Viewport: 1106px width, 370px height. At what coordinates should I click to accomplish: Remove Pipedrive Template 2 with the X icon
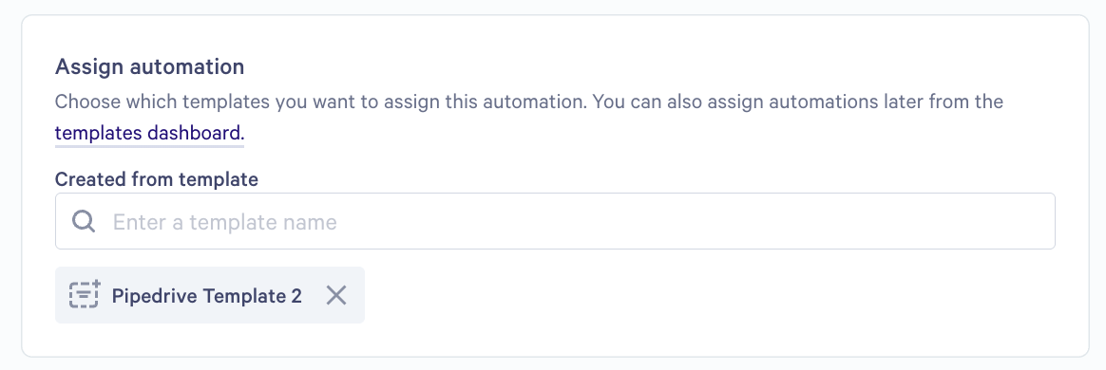(336, 295)
